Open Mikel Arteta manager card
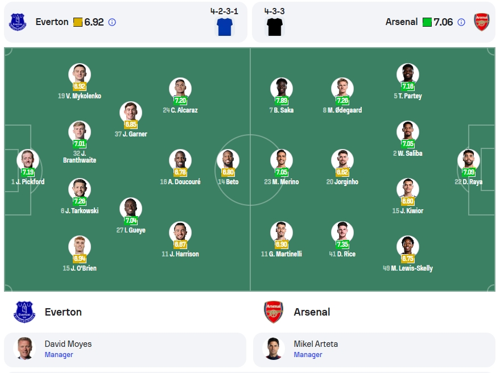Viewport: 500px width, 373px height. [374, 350]
